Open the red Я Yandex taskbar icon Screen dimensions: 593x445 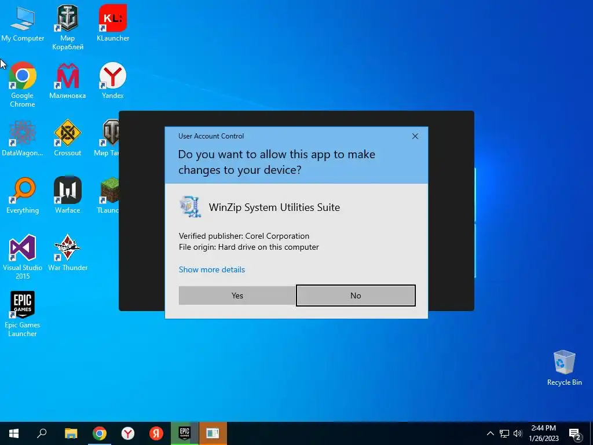point(156,433)
